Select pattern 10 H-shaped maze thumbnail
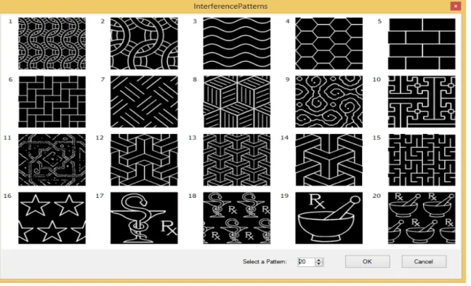The image size is (471, 286). (x=422, y=102)
